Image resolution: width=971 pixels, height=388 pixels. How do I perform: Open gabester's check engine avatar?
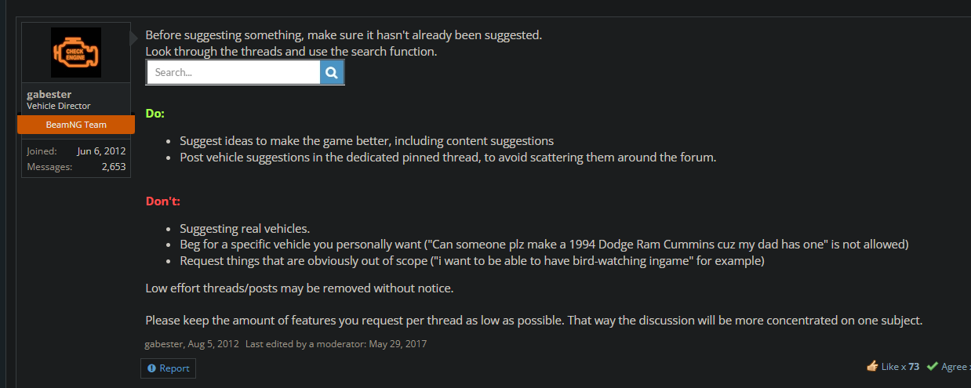pyautogui.click(x=76, y=52)
